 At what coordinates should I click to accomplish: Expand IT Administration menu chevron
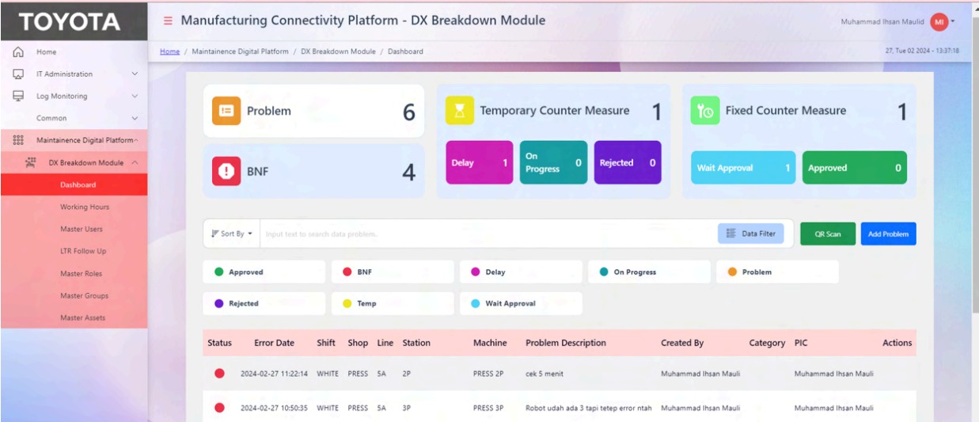(135, 74)
